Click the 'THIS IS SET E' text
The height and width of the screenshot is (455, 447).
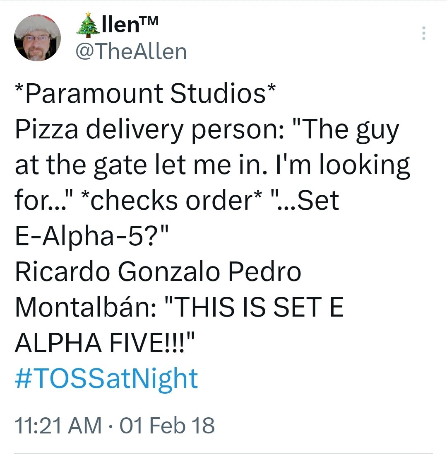point(262,307)
